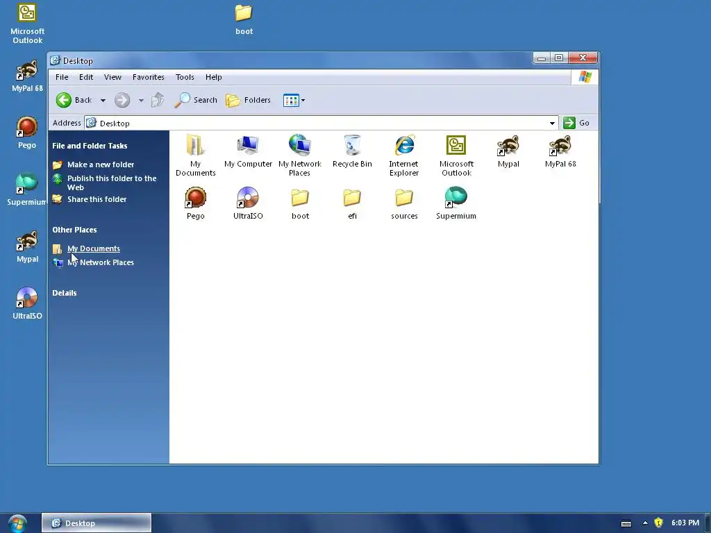Viewport: 711px width, 533px height.
Task: Show hidden system tray icons arrow
Action: point(645,523)
